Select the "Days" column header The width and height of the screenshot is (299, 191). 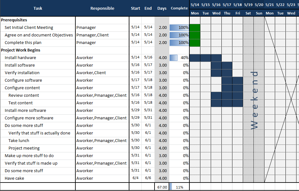[x=162, y=8]
